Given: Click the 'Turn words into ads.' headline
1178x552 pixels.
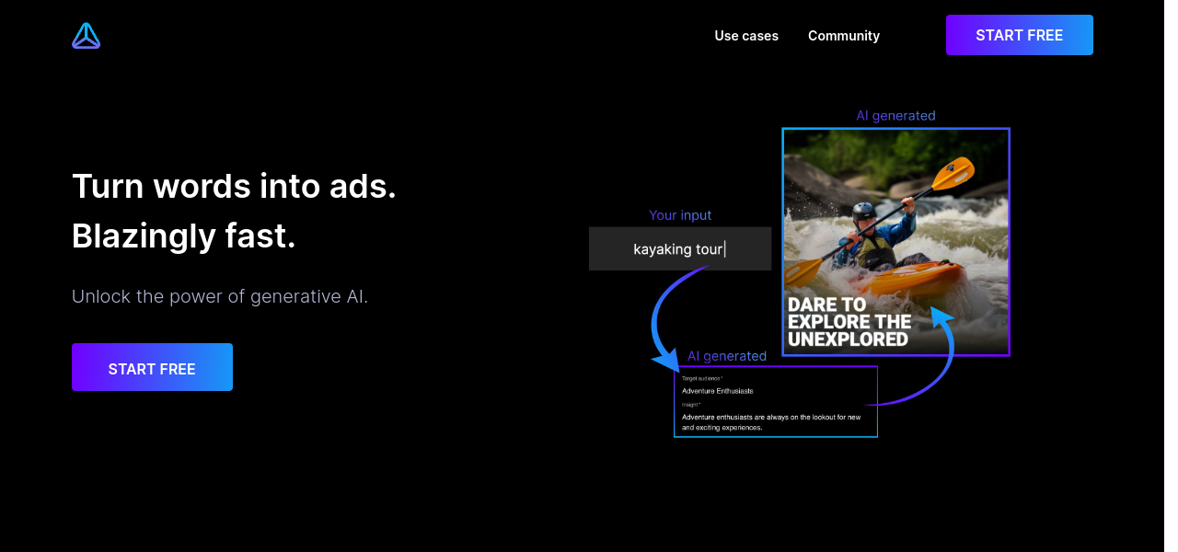Looking at the screenshot, I should (x=234, y=187).
